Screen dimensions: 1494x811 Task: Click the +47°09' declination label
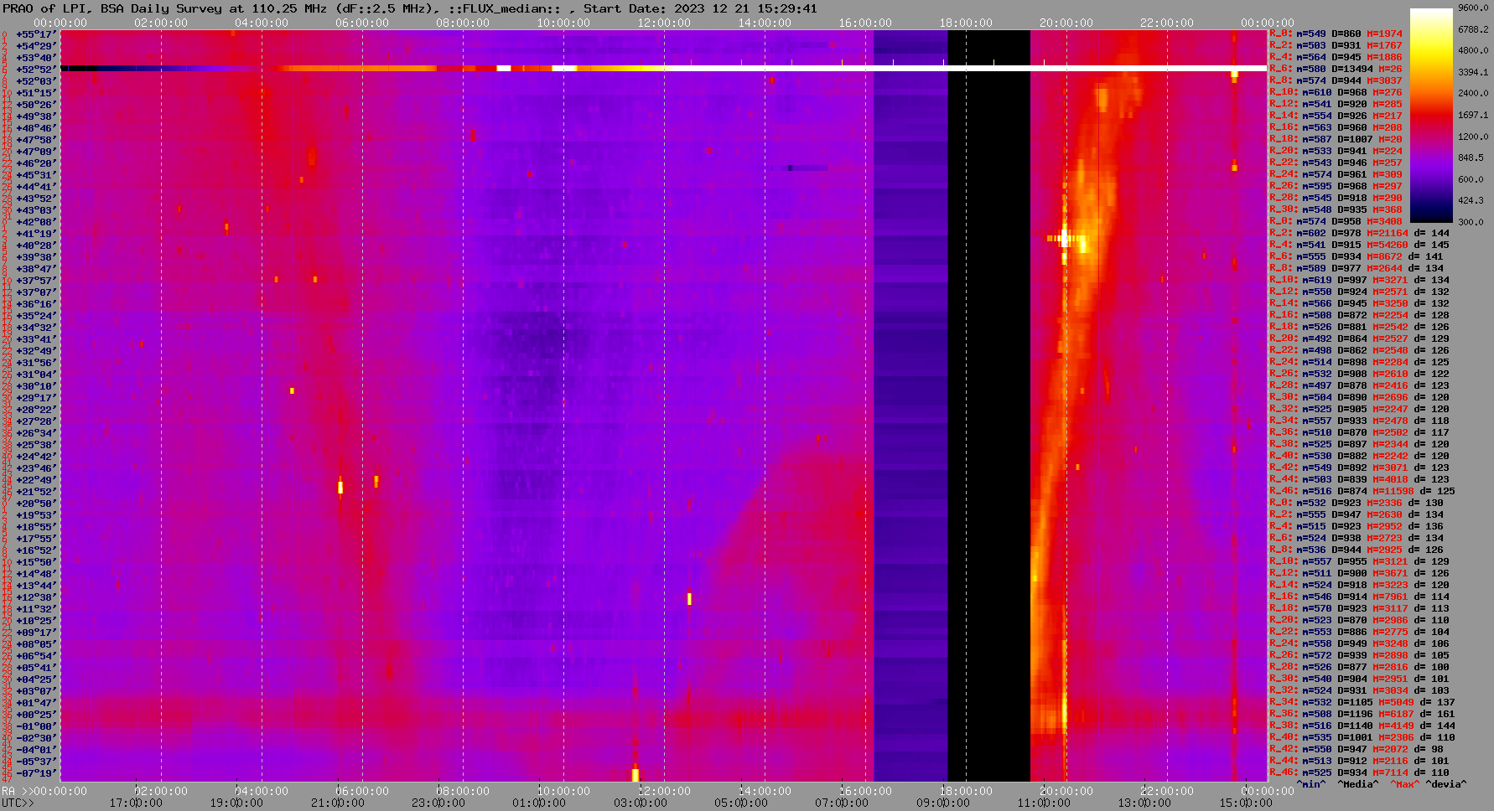36,152
